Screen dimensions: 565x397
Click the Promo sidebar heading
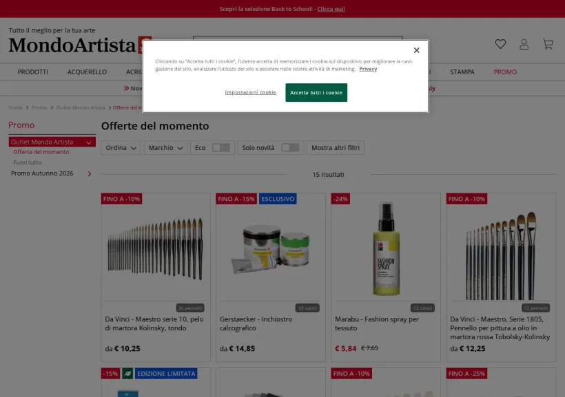pos(21,125)
